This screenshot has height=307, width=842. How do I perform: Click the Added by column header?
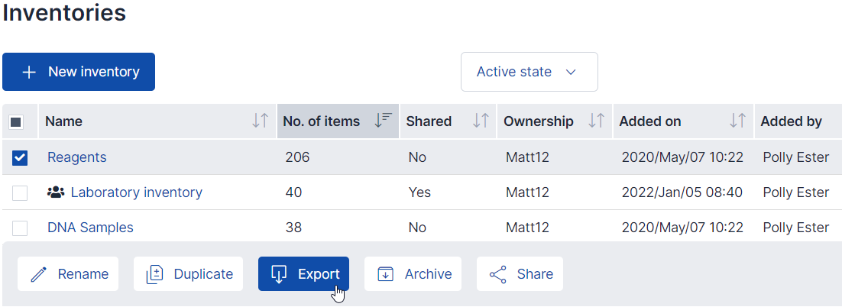tap(791, 121)
